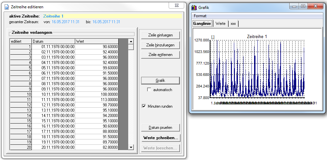Click the Zeitreihe editieren title bar icon
327x160 pixels.
click(7, 7)
